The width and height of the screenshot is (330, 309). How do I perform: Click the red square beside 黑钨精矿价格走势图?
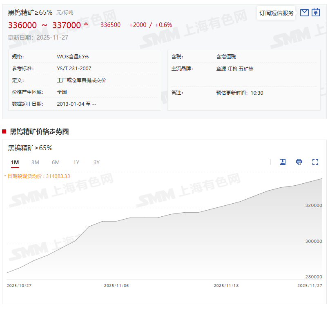pyautogui.click(x=4, y=131)
